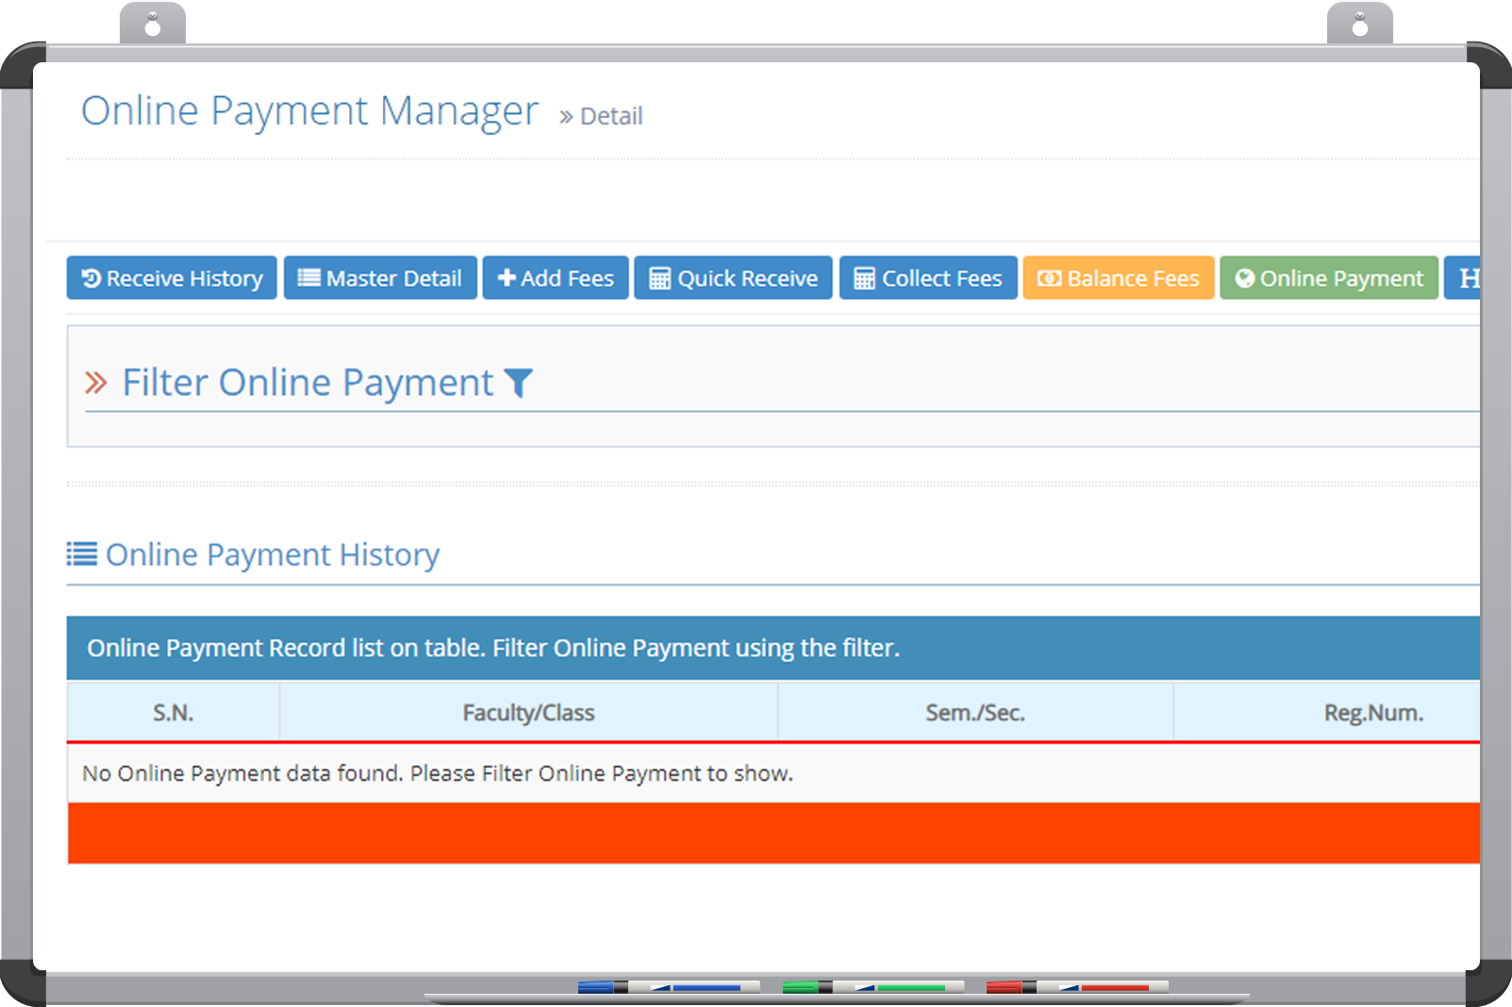This screenshot has height=1007, width=1512.
Task: Click the funnel icon beside Filter Online Payment
Action: click(x=518, y=383)
